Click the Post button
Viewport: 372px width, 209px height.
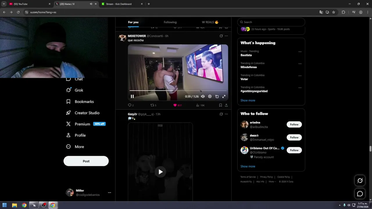tap(86, 161)
